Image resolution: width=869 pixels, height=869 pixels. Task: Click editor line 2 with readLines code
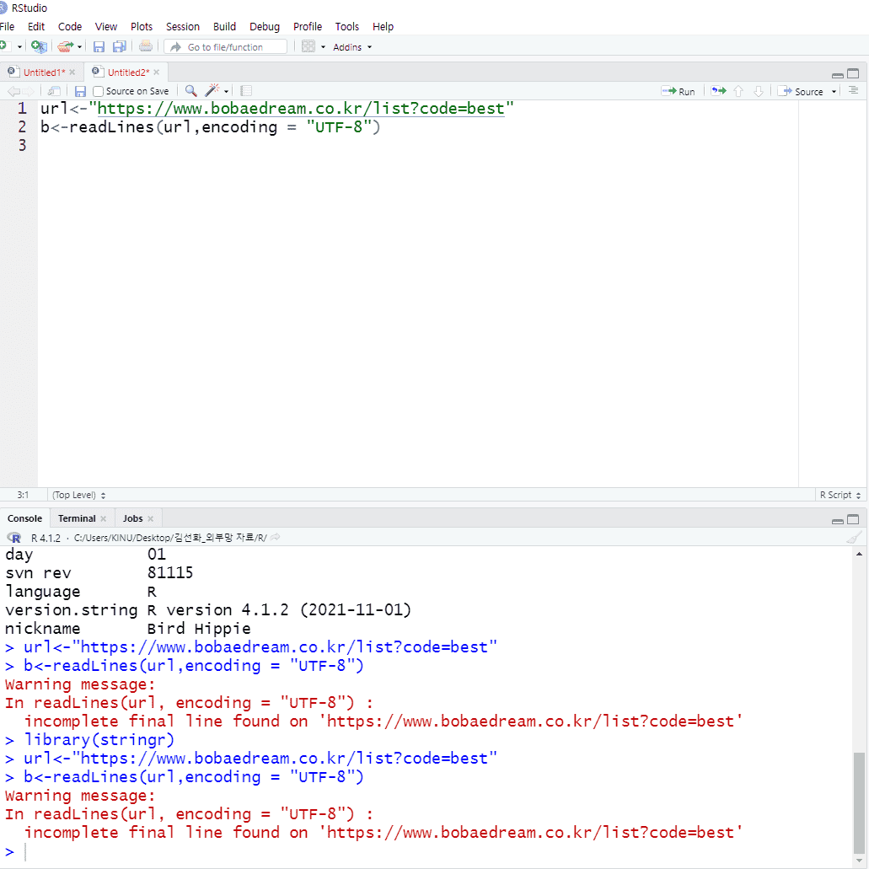[x=210, y=127]
